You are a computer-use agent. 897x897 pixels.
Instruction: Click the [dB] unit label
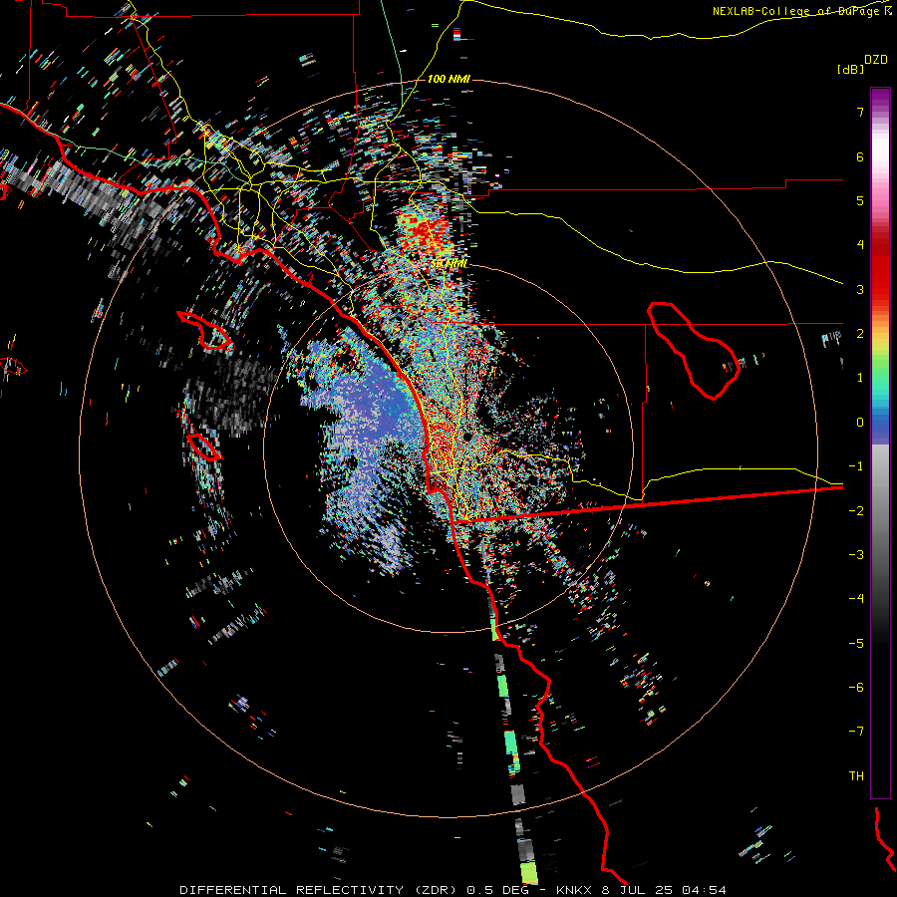[851, 69]
